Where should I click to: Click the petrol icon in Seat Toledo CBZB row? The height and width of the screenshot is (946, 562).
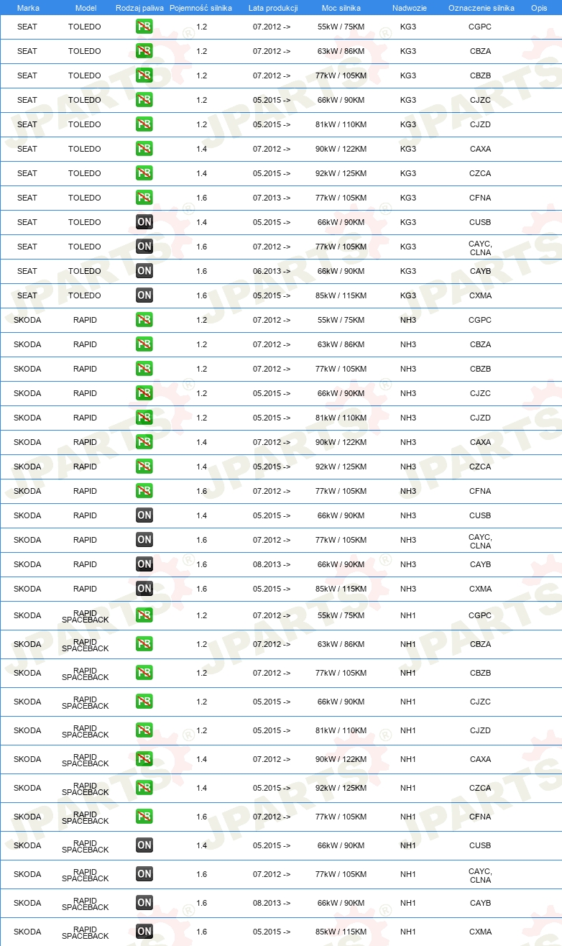pos(144,75)
